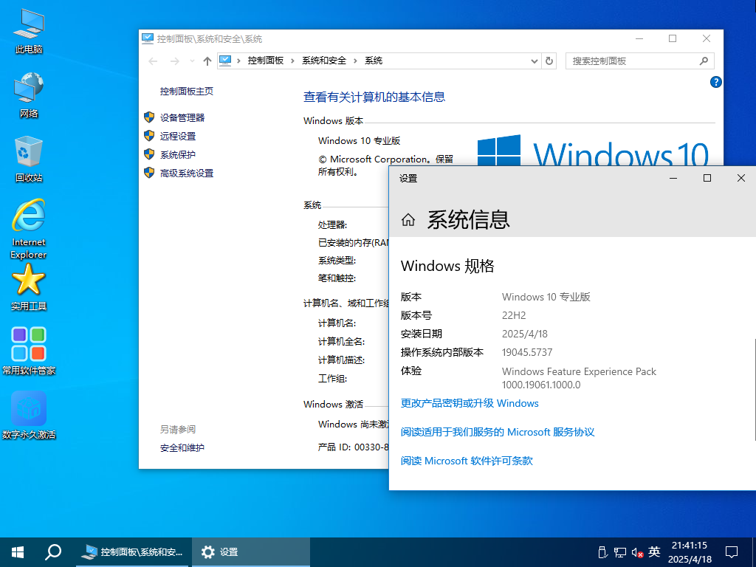Maximize the Settings window

(707, 179)
